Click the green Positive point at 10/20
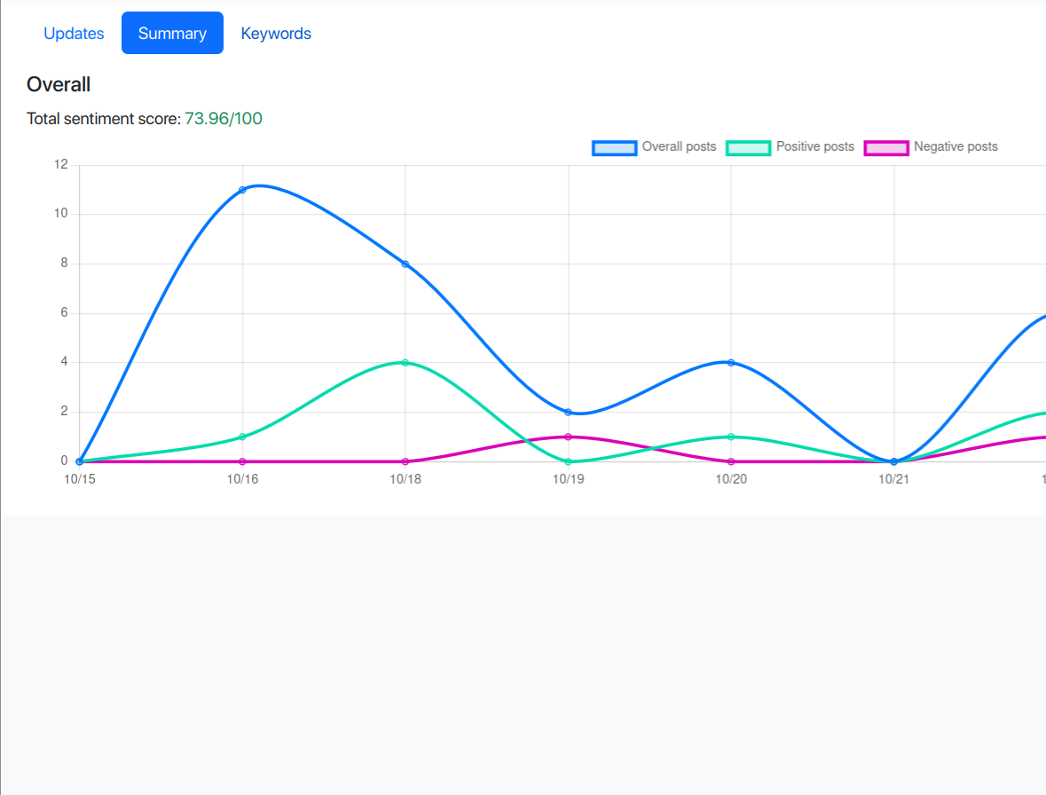 click(730, 437)
